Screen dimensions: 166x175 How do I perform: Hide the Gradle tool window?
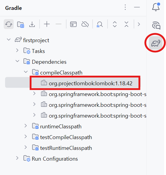[x=137, y=7]
